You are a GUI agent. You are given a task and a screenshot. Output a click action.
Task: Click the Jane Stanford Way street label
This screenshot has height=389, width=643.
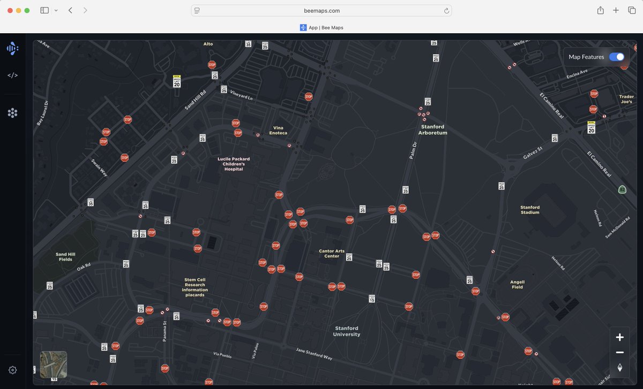[314, 354]
